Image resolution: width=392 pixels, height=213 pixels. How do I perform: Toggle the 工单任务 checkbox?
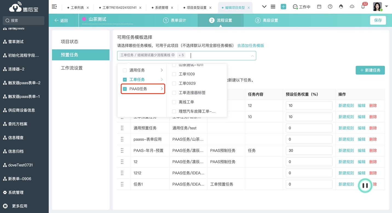pyautogui.click(x=125, y=79)
